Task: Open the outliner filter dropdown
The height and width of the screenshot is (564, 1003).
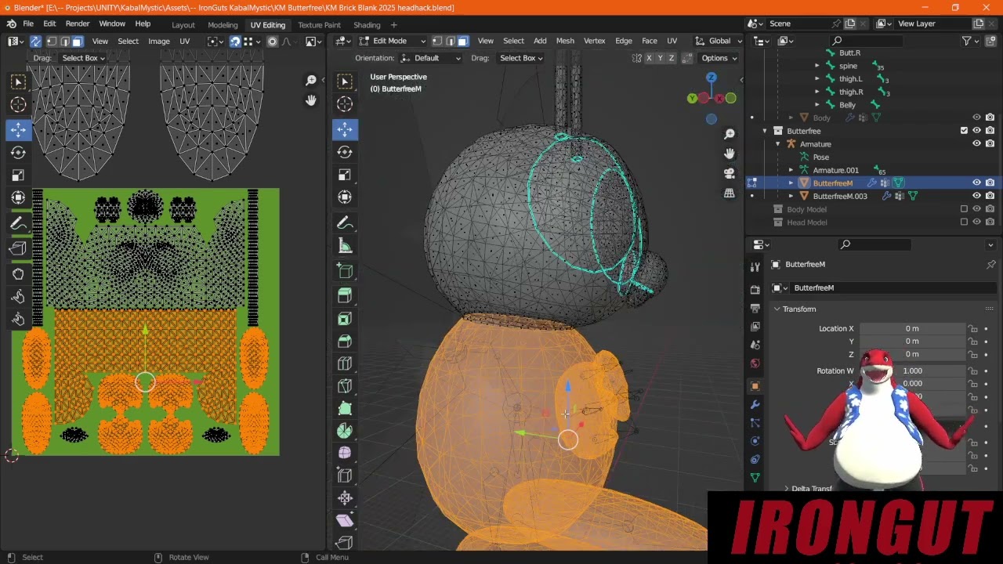Action: [970, 41]
